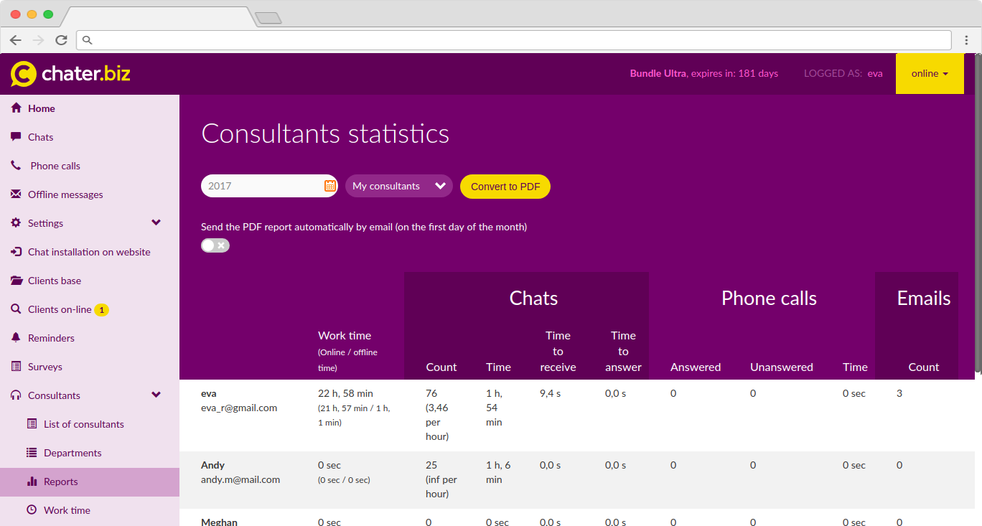Click the Phone calls handset icon
The image size is (982, 526).
(x=16, y=165)
